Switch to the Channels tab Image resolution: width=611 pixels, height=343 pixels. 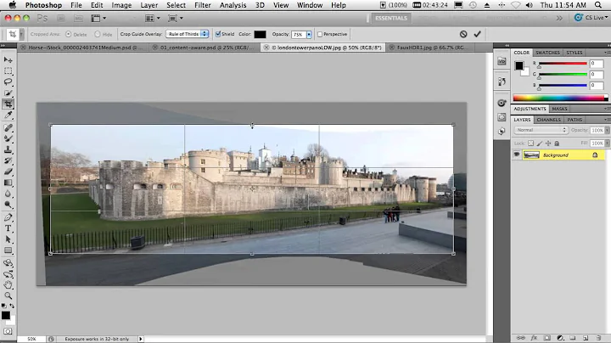548,120
